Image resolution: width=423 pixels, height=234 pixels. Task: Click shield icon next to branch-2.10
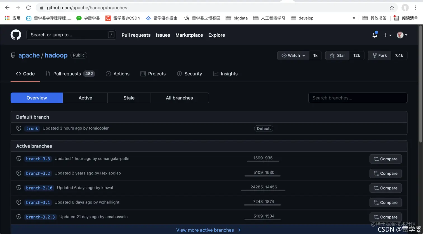[19, 188]
